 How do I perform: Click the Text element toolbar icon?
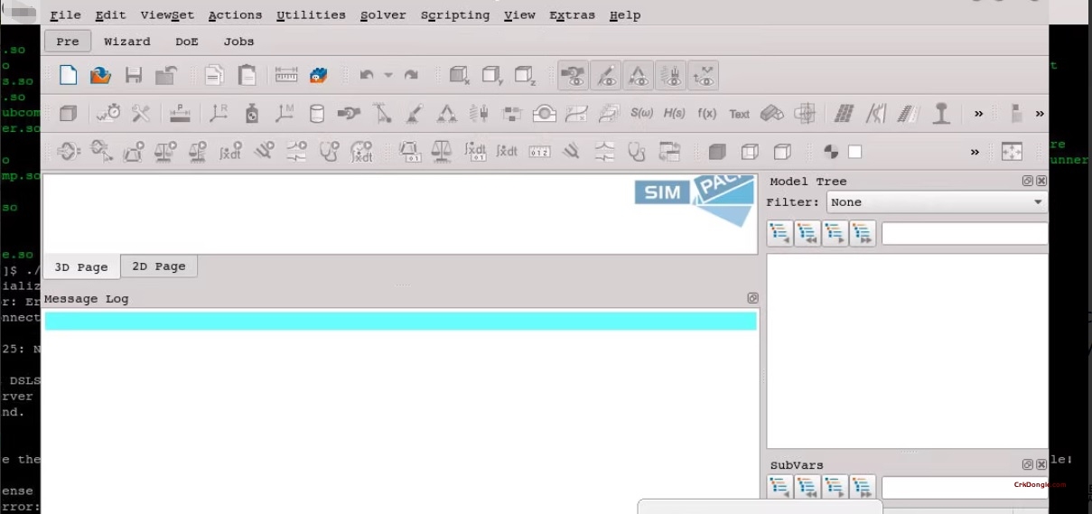(x=739, y=114)
